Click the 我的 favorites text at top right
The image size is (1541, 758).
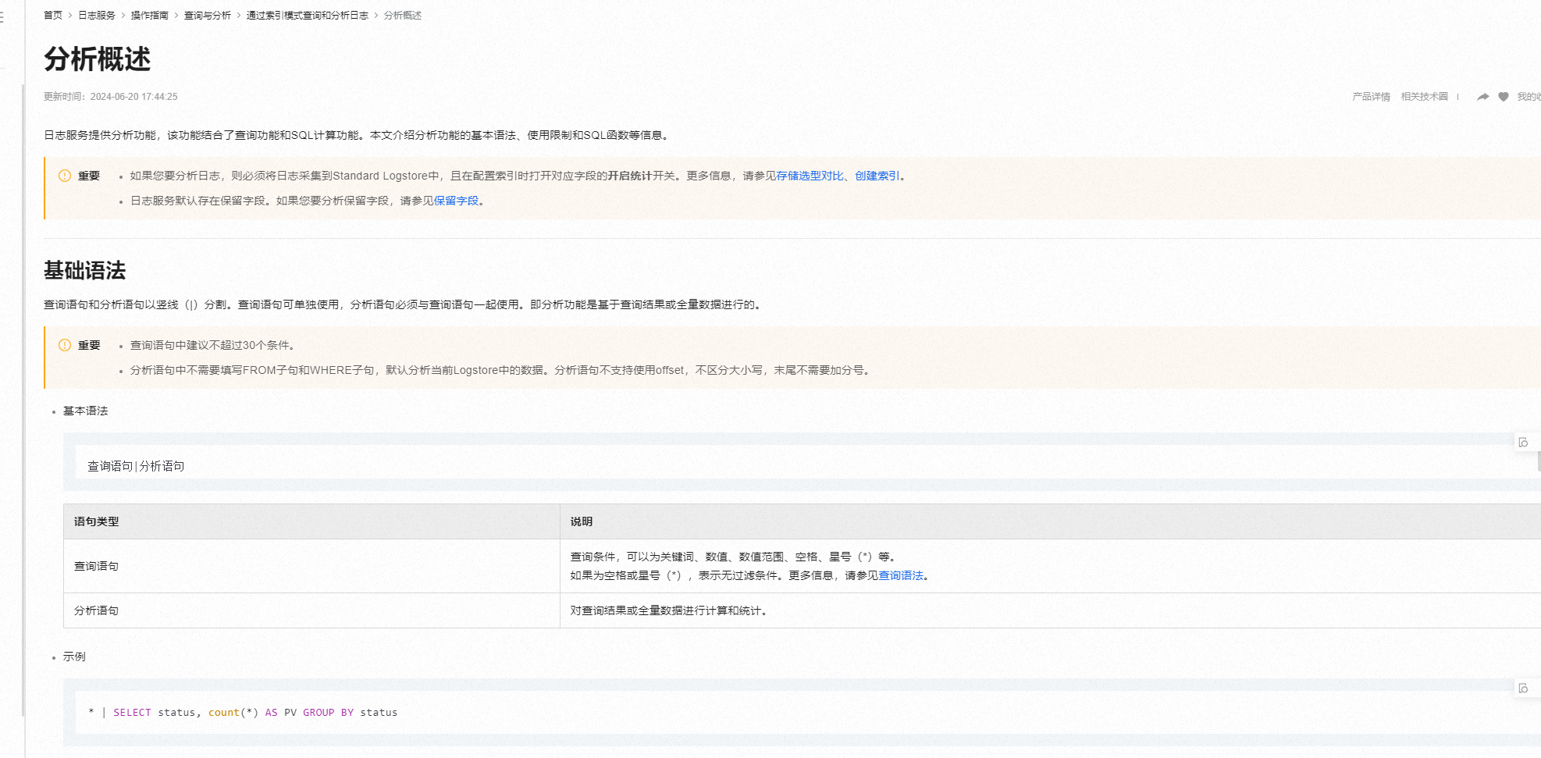pyautogui.click(x=1528, y=97)
